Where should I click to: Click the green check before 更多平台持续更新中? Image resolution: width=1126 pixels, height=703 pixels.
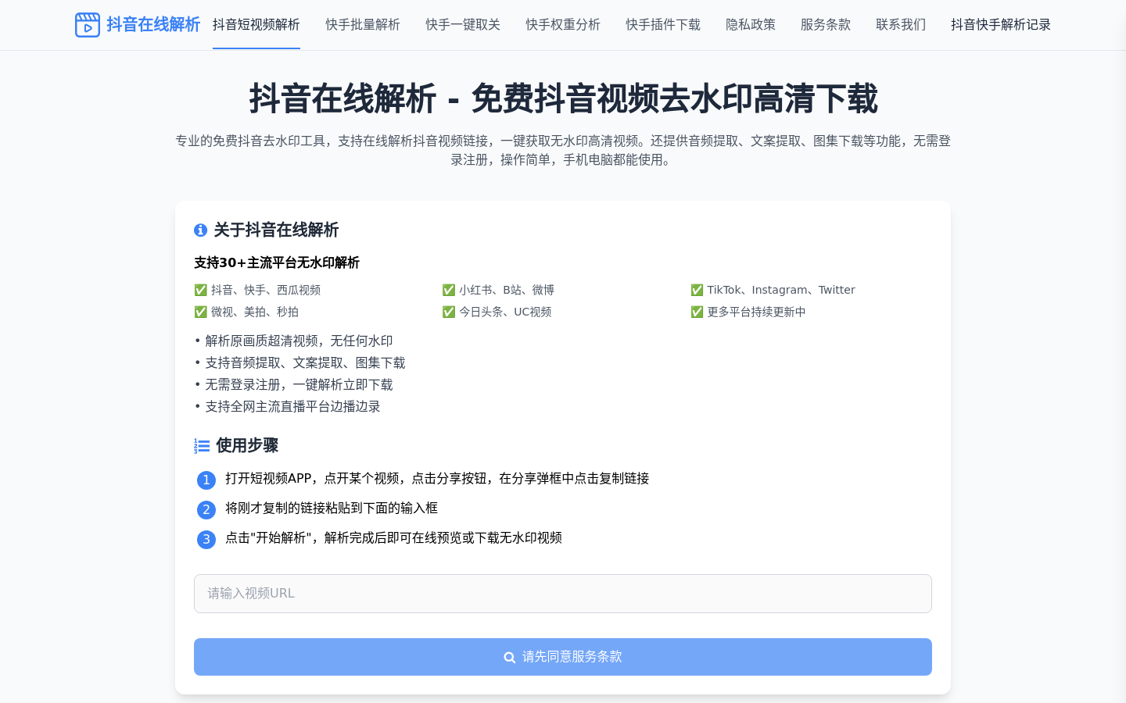697,312
